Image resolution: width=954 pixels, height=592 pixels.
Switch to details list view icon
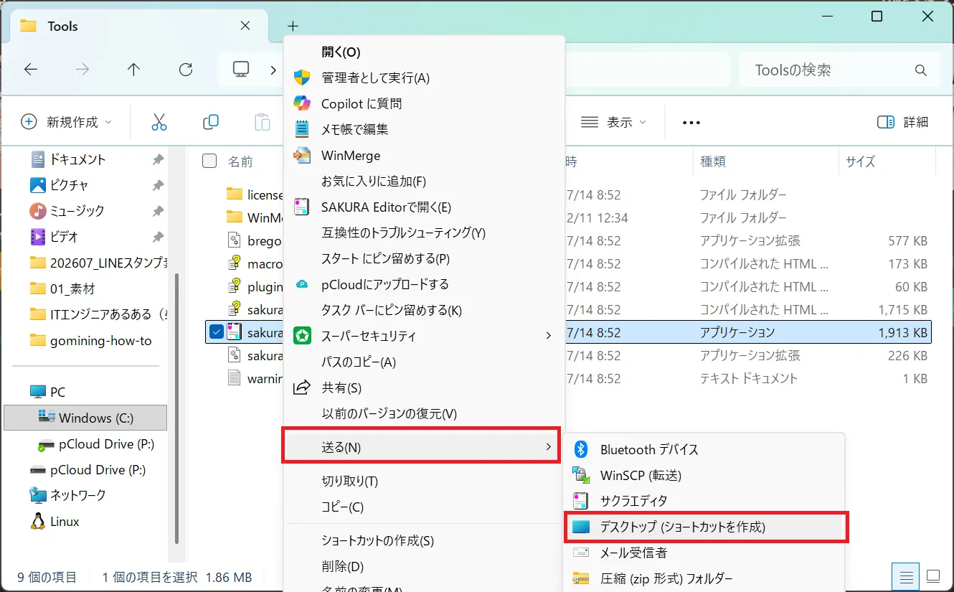(x=907, y=576)
